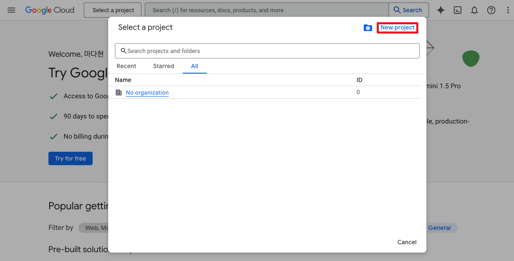
Task: Switch to the Starred tab
Action: coord(163,66)
